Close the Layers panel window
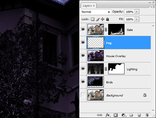The image size is (156, 118). point(153,2)
